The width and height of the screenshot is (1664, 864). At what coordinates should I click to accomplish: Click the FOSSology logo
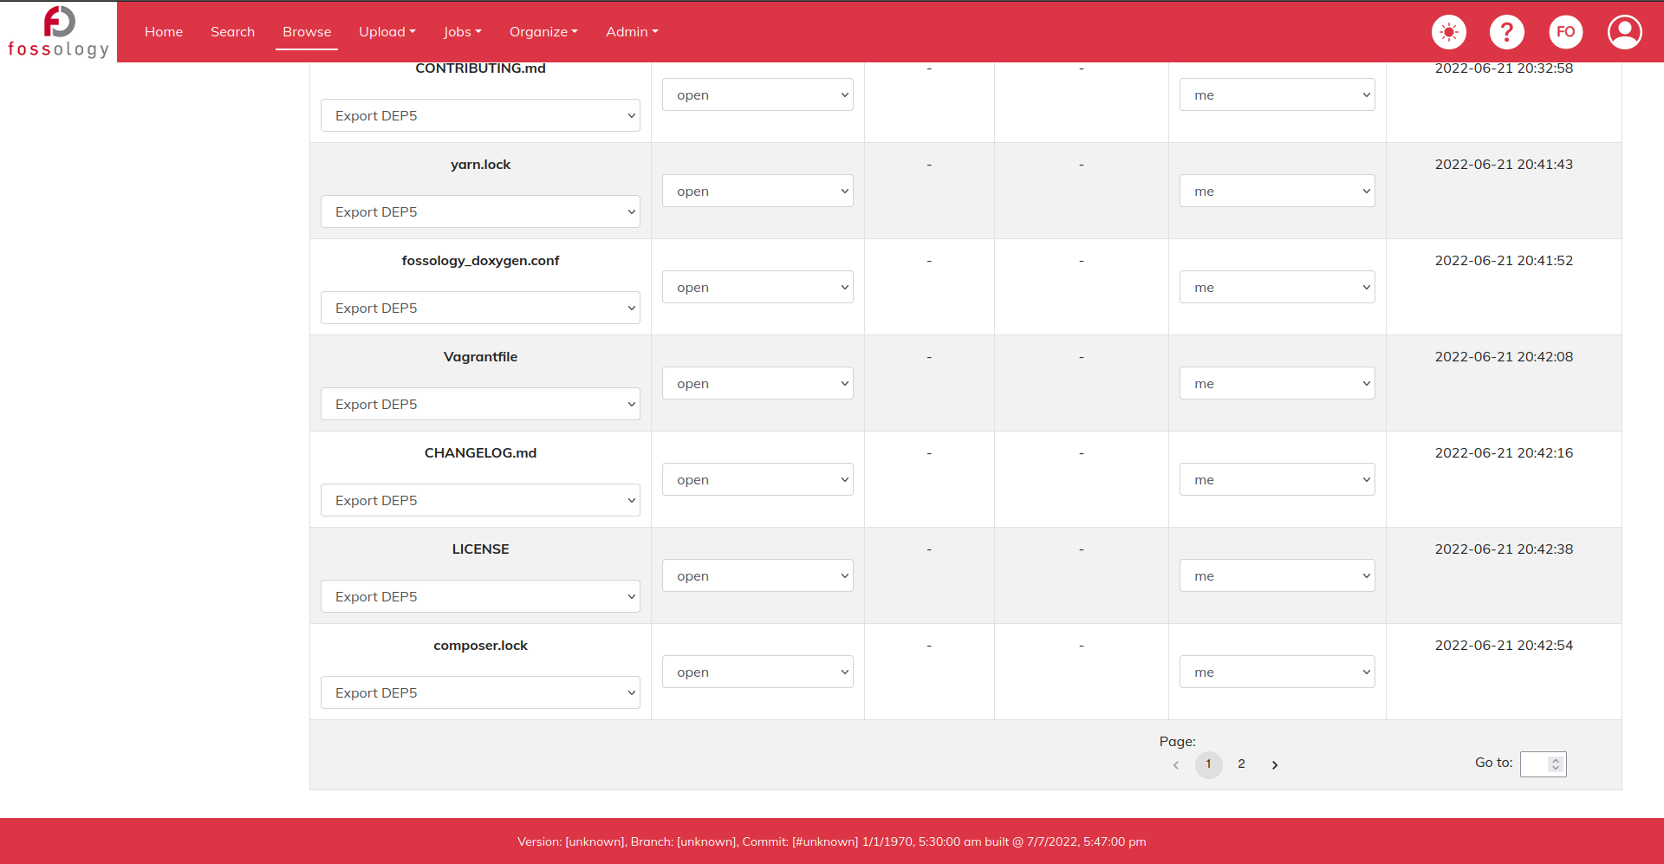coord(58,32)
